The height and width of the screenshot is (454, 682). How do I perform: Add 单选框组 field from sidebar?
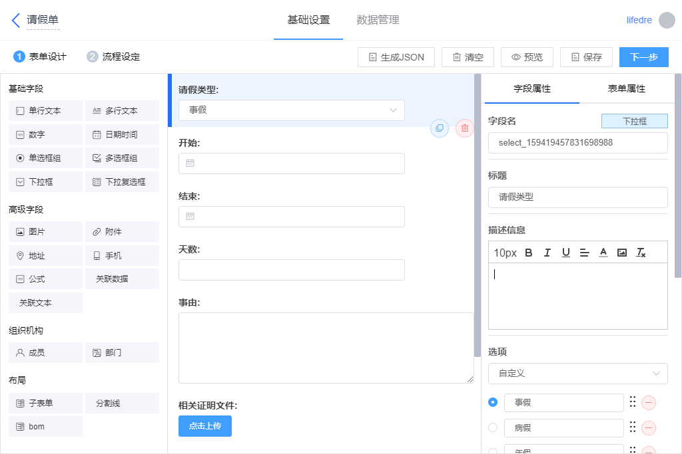click(46, 158)
